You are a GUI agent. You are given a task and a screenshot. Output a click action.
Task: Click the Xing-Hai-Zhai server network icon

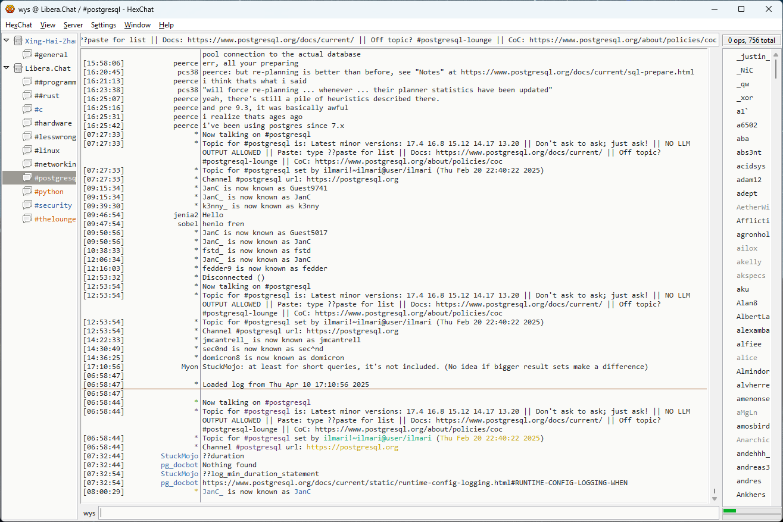(18, 41)
